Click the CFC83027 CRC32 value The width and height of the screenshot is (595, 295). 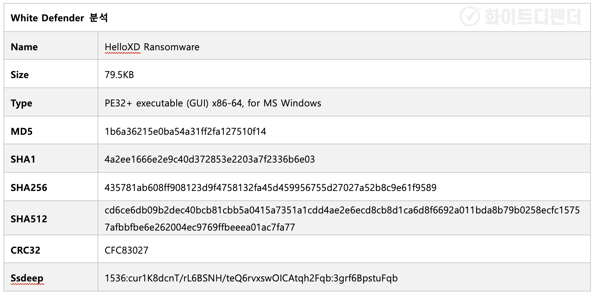pyautogui.click(x=127, y=250)
